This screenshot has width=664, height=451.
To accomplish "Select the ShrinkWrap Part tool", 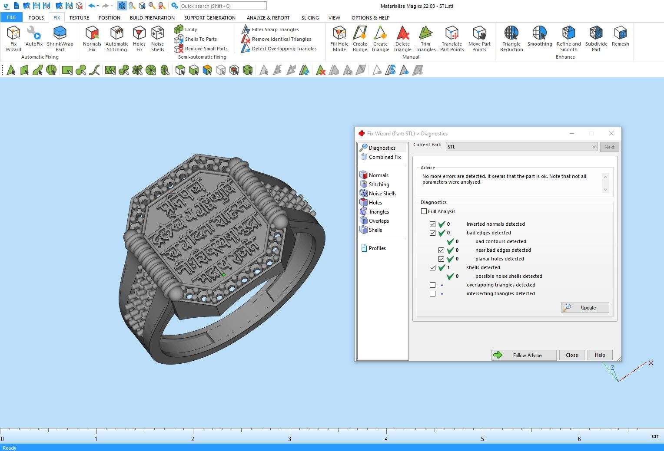I will coord(60,38).
